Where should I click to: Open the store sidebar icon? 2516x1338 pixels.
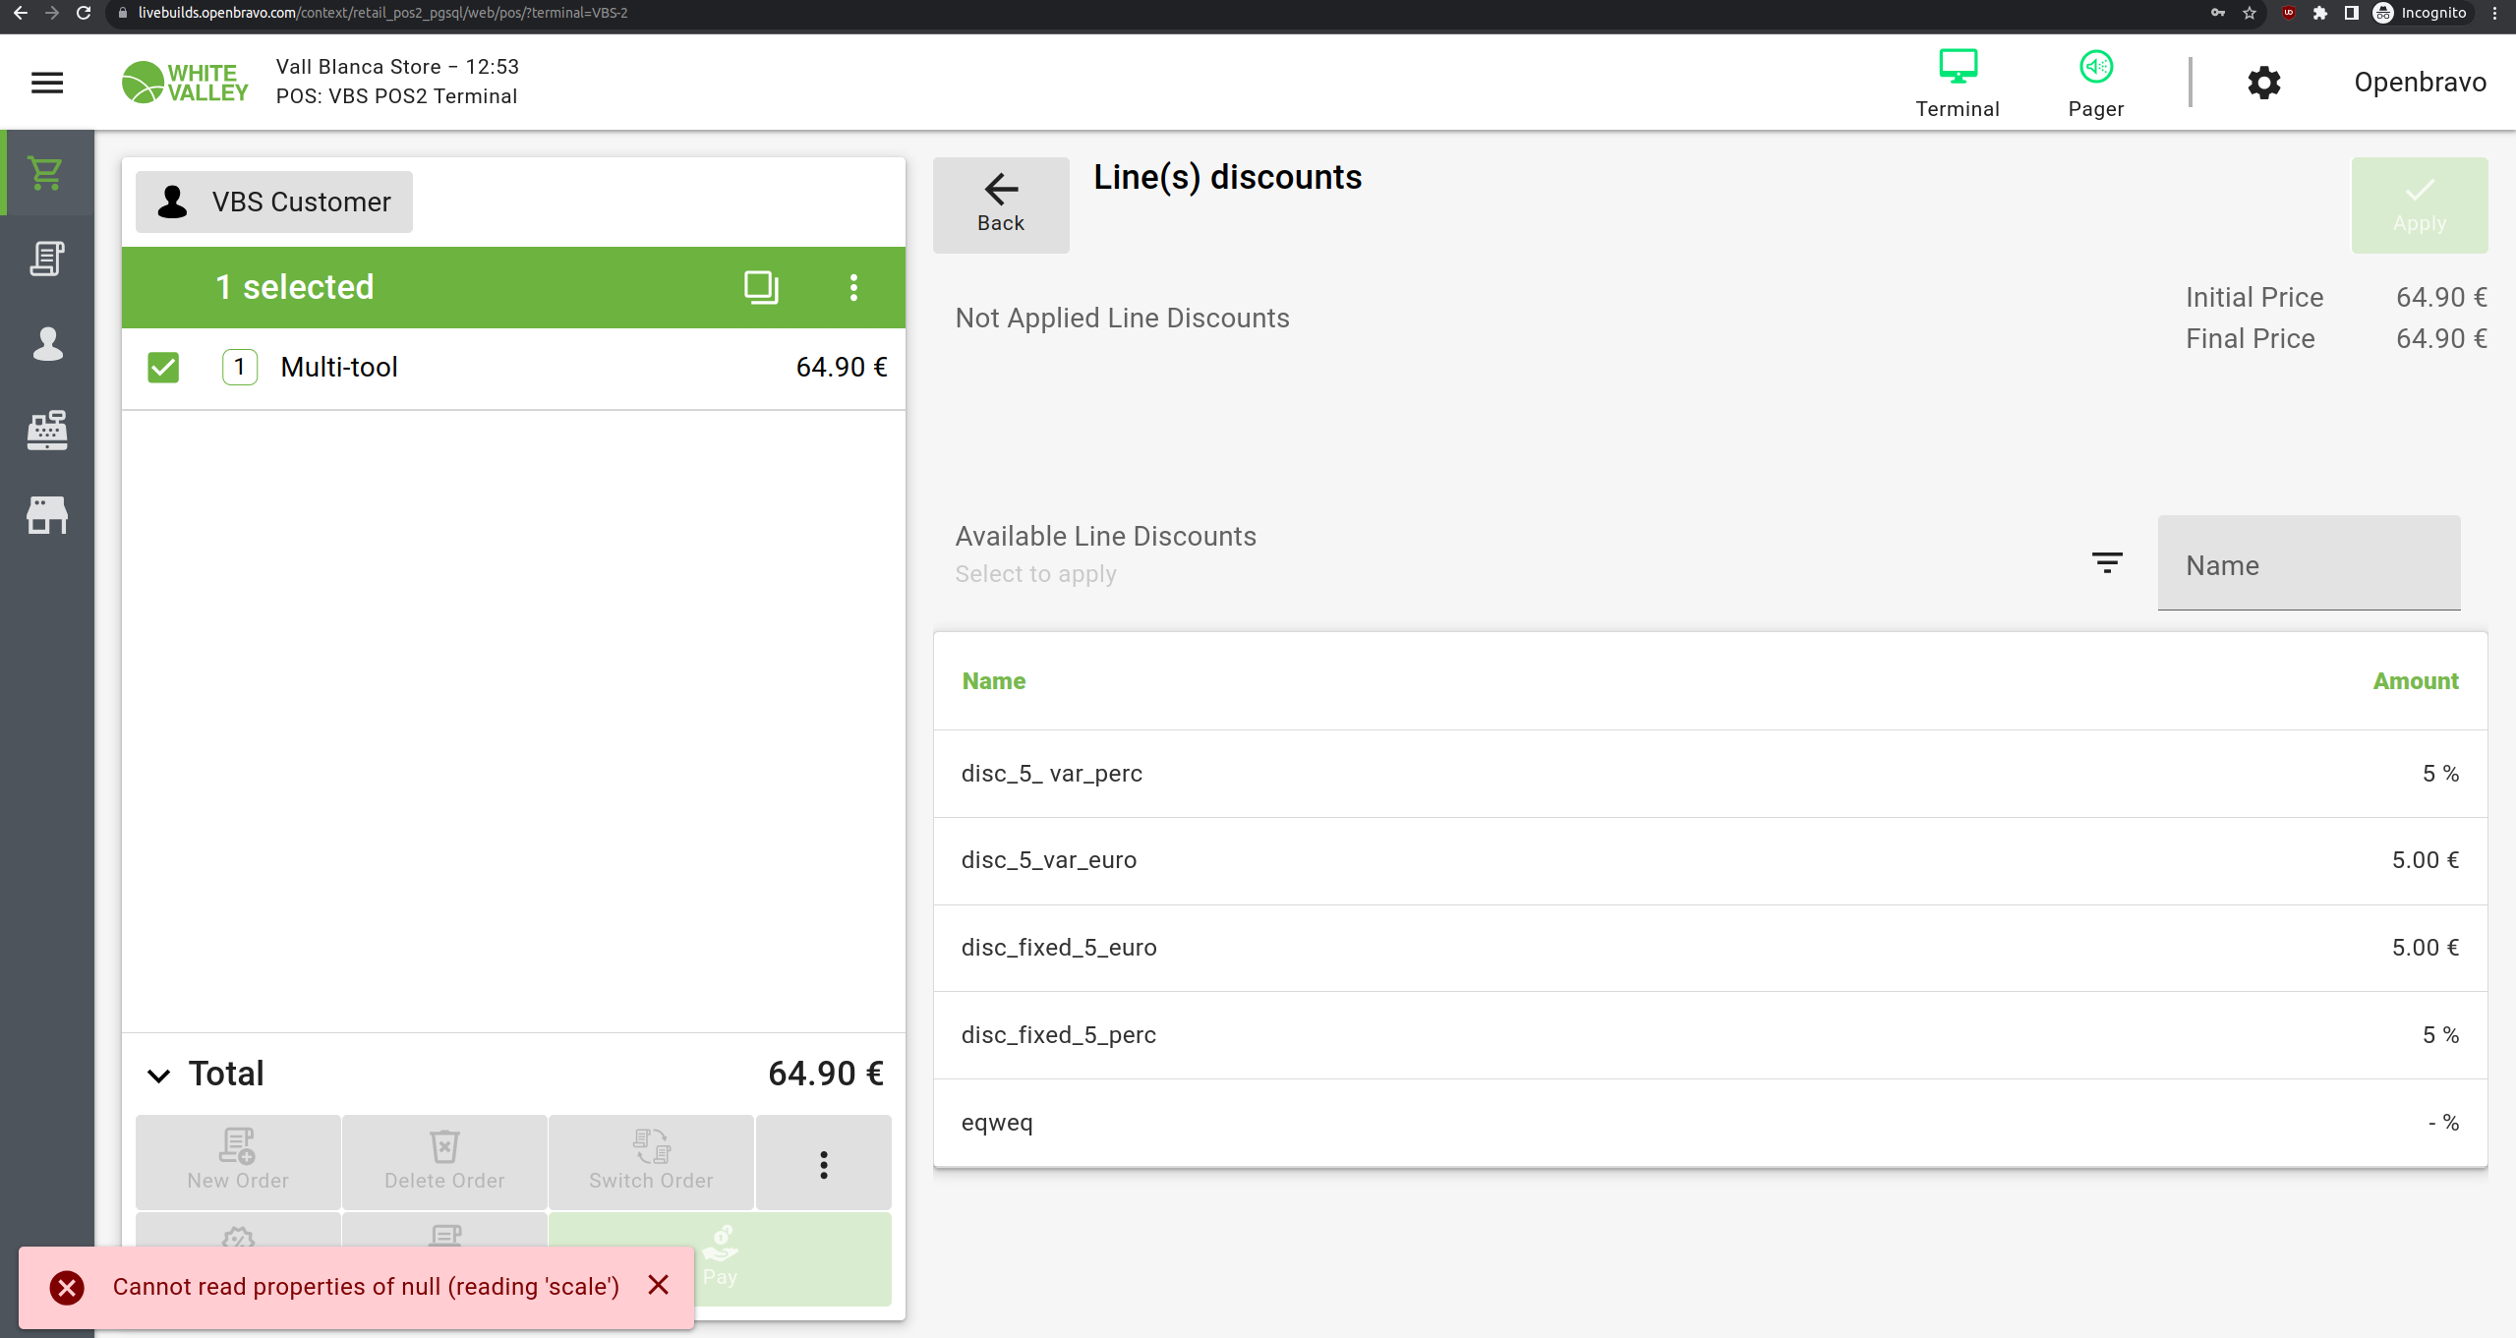(x=46, y=515)
